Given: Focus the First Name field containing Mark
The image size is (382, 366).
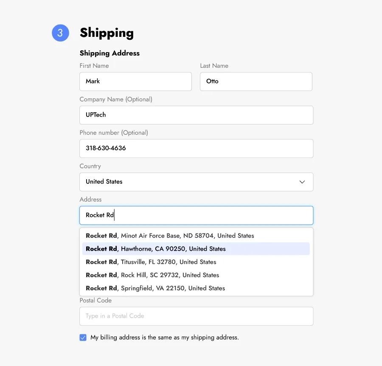Looking at the screenshot, I should (135, 81).
